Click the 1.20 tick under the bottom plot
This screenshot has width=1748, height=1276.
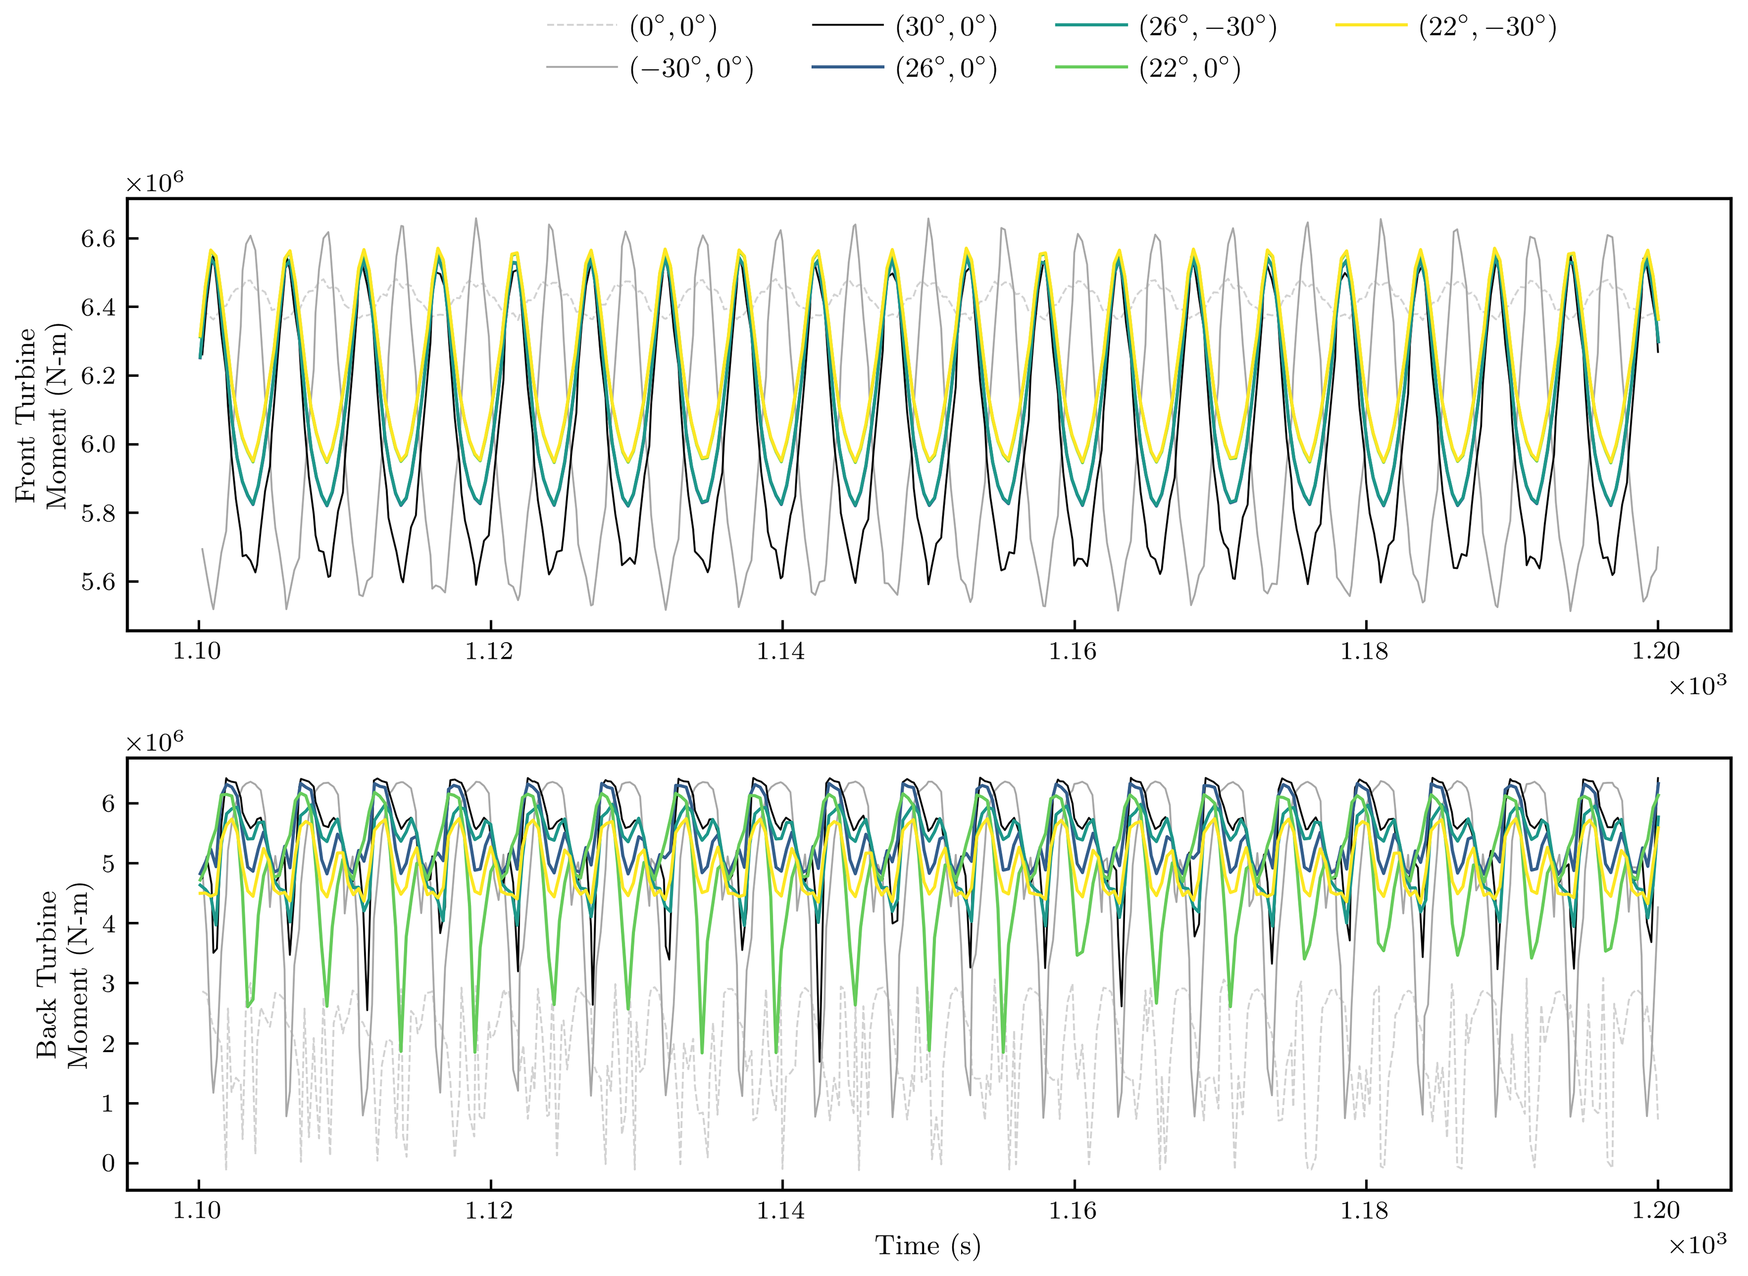[1658, 1211]
